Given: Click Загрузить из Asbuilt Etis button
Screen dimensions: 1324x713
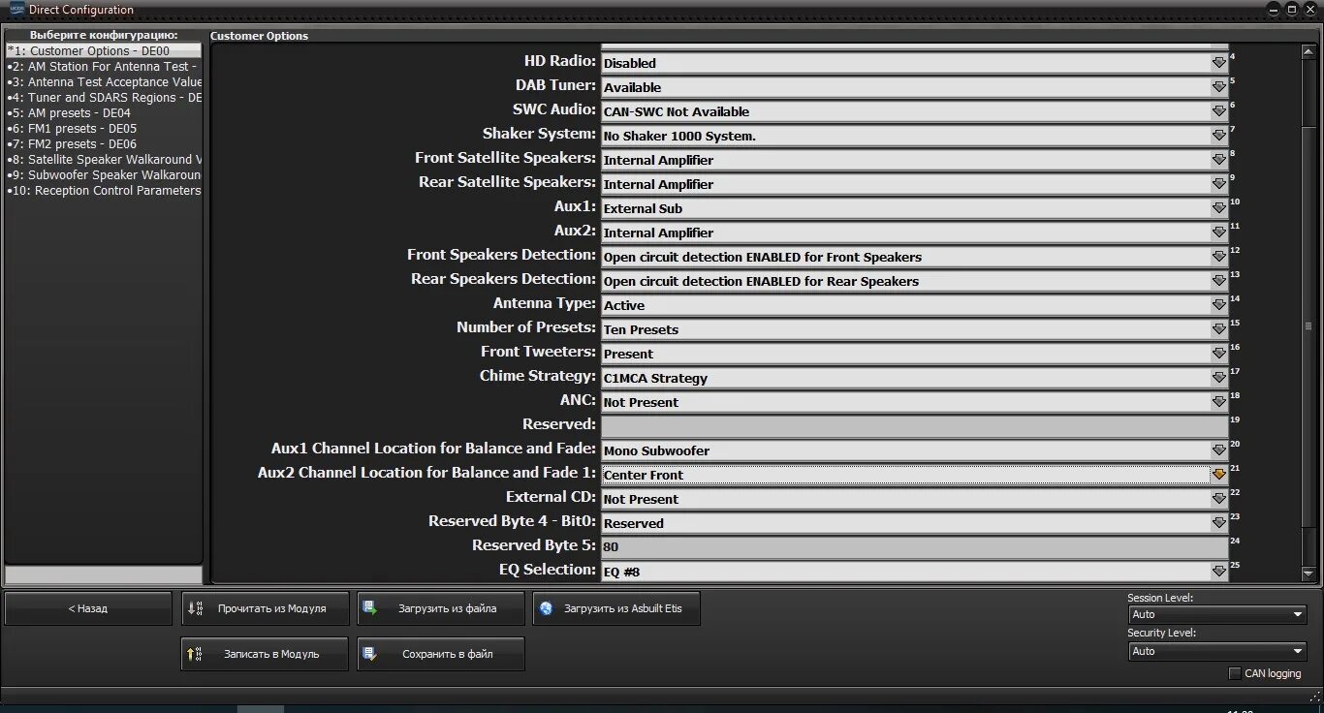Looking at the screenshot, I should pos(615,608).
